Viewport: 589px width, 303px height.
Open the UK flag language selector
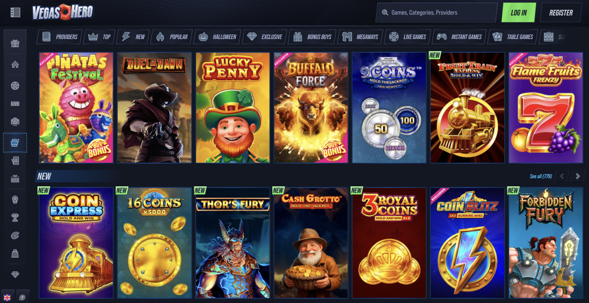pos(7,296)
